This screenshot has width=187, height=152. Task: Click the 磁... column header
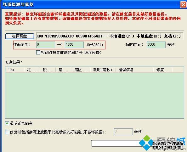[48, 70]
